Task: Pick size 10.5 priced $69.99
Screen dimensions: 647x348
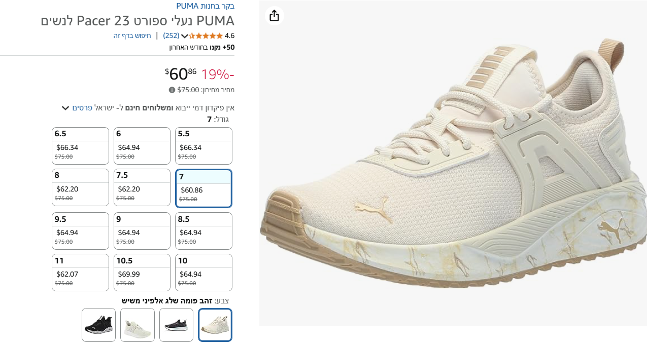Action: pos(142,273)
